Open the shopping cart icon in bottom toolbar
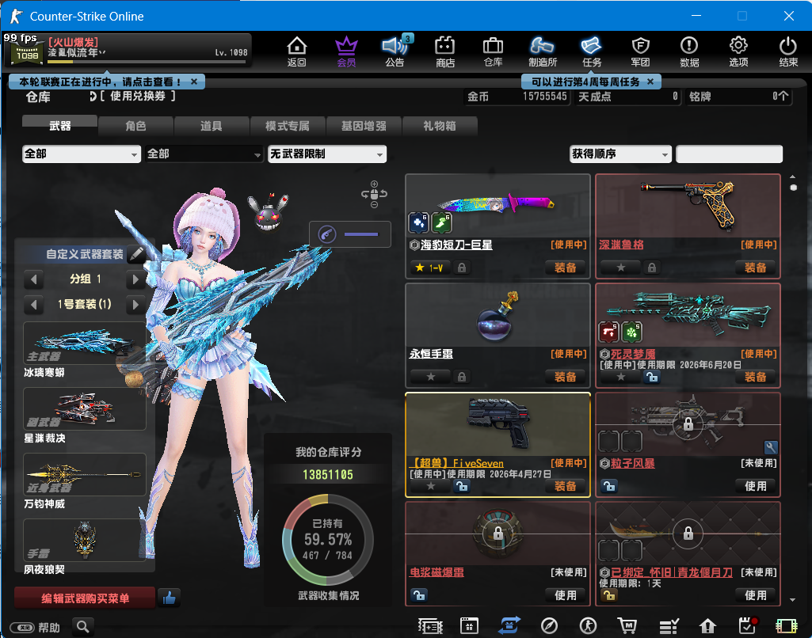The height and width of the screenshot is (638, 812). click(627, 626)
